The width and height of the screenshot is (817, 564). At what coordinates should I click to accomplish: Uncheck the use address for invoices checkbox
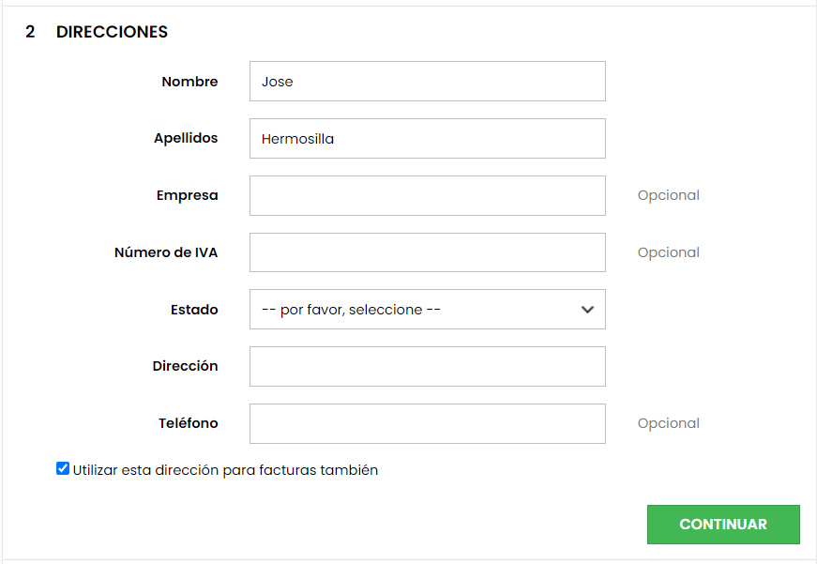63,469
